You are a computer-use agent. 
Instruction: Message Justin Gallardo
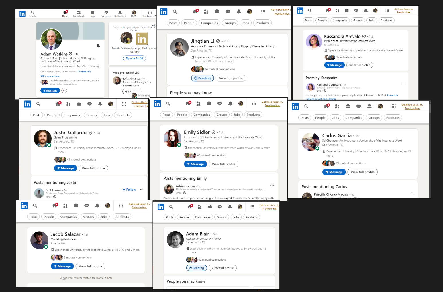pyautogui.click(x=65, y=168)
